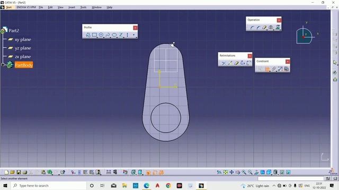Viewport: 339px width, 190px height.
Task: Select the Trim tool in Relimitations toolbar
Action: click(224, 63)
